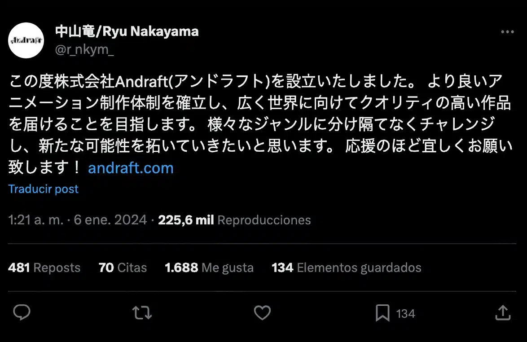
Task: Click the reply speech bubble icon
Action: coord(22,312)
